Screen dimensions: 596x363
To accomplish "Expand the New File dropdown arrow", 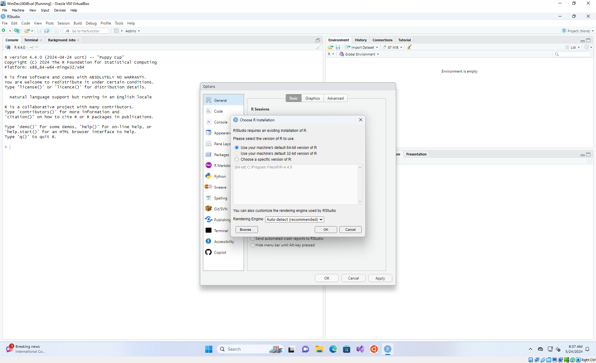I will coord(10,31).
